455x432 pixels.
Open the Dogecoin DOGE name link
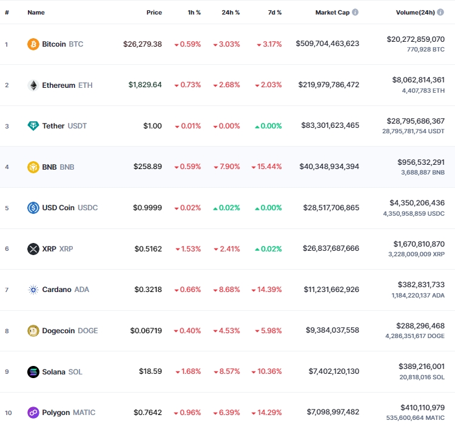coord(70,331)
